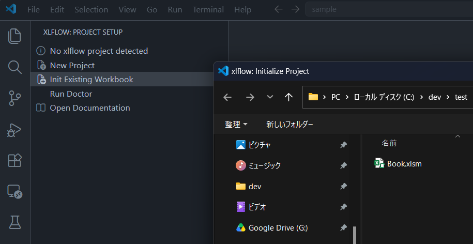
Task: Sort files by the 名前 column header
Action: click(x=389, y=144)
